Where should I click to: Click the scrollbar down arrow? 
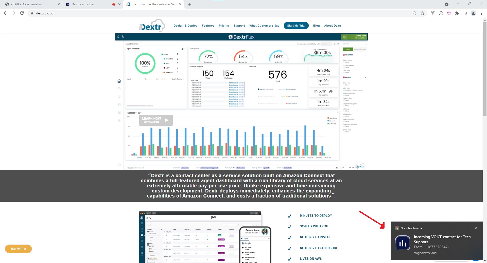[485, 260]
